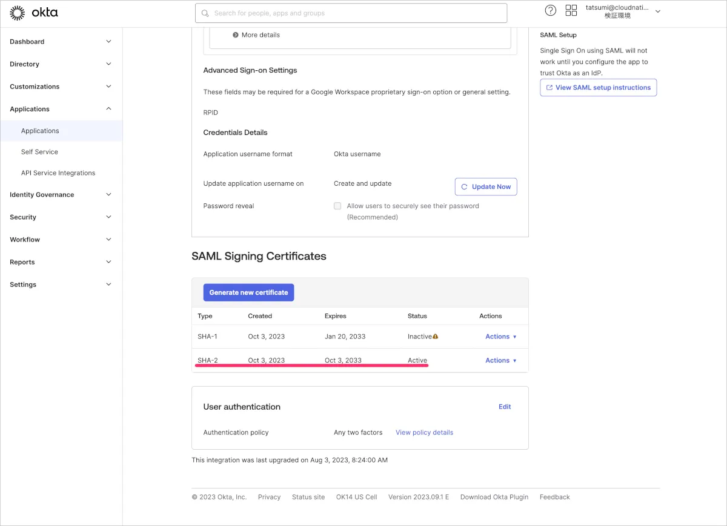Click the More details arrow icon
727x526 pixels.
(236, 35)
